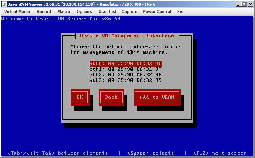Open the User List menu
The image size is (255, 158).
pyautogui.click(x=107, y=12)
